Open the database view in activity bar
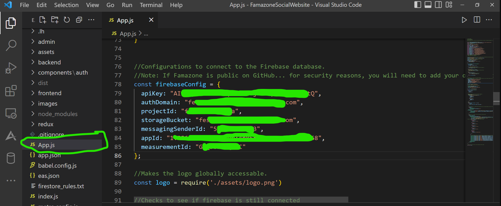The width and height of the screenshot is (501, 206). pos(11,158)
